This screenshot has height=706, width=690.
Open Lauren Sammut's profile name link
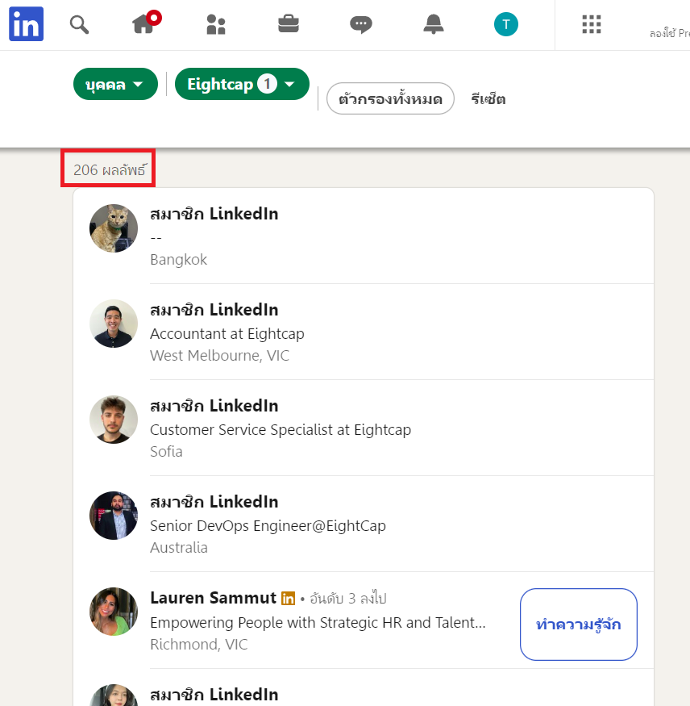pyautogui.click(x=214, y=598)
